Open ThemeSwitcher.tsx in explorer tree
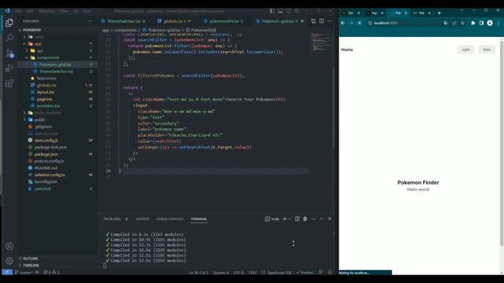 pyautogui.click(x=56, y=72)
